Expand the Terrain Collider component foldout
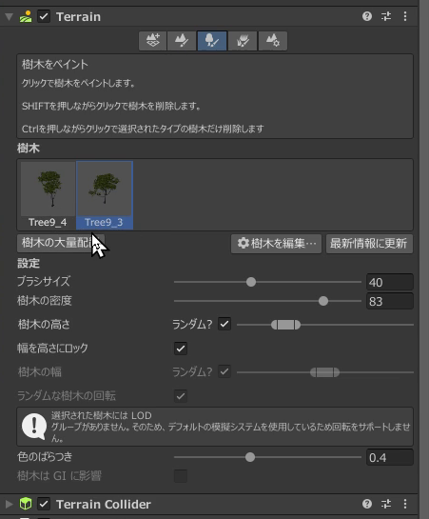The image size is (429, 519). click(9, 504)
